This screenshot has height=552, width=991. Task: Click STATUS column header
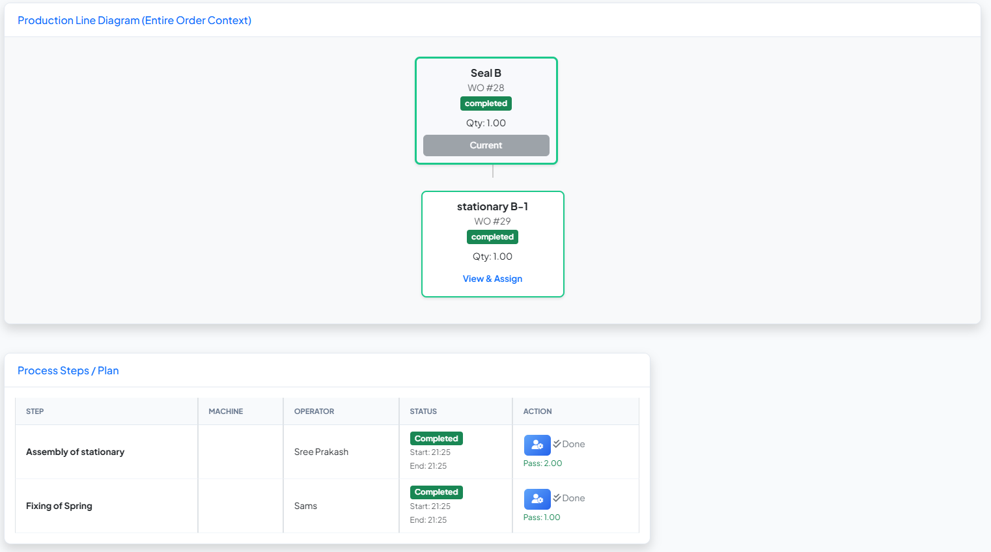(x=423, y=411)
